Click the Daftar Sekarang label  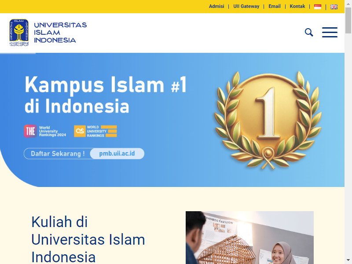(x=58, y=154)
